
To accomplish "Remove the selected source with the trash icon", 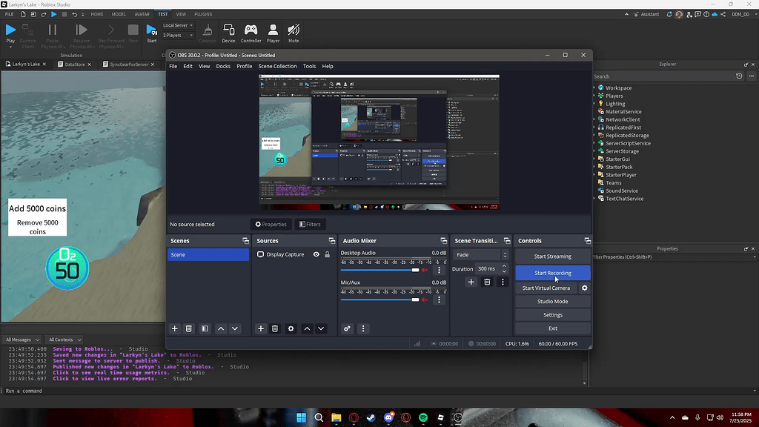I will click(275, 328).
